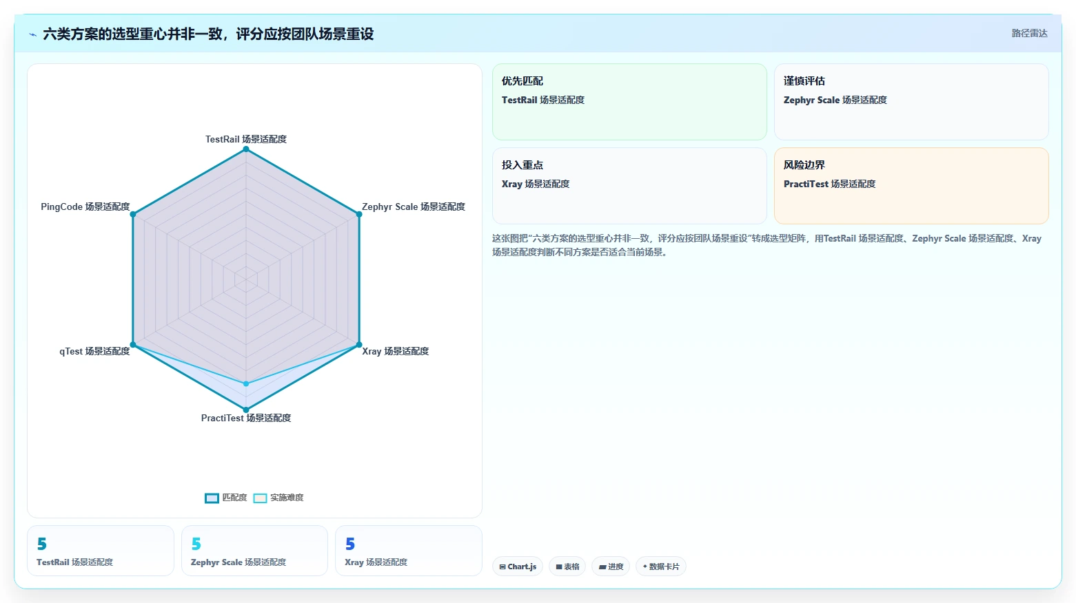Image resolution: width=1076 pixels, height=603 pixels.
Task: Click the Xray score 5 stat card
Action: (x=409, y=551)
